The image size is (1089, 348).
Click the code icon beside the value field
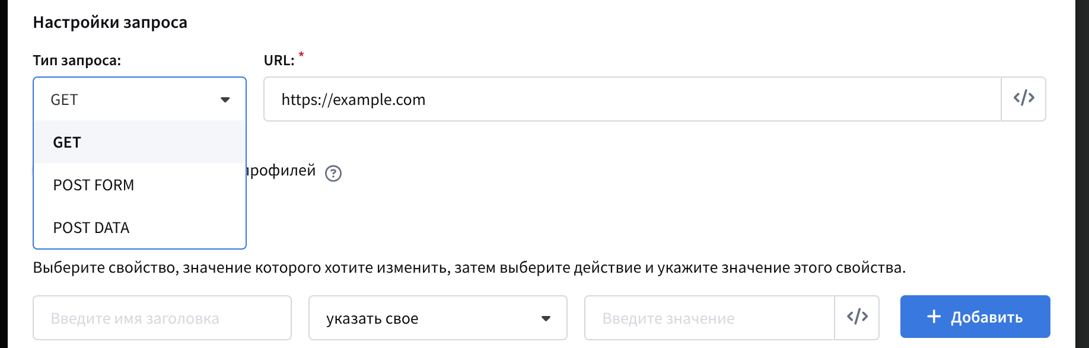coord(857,317)
